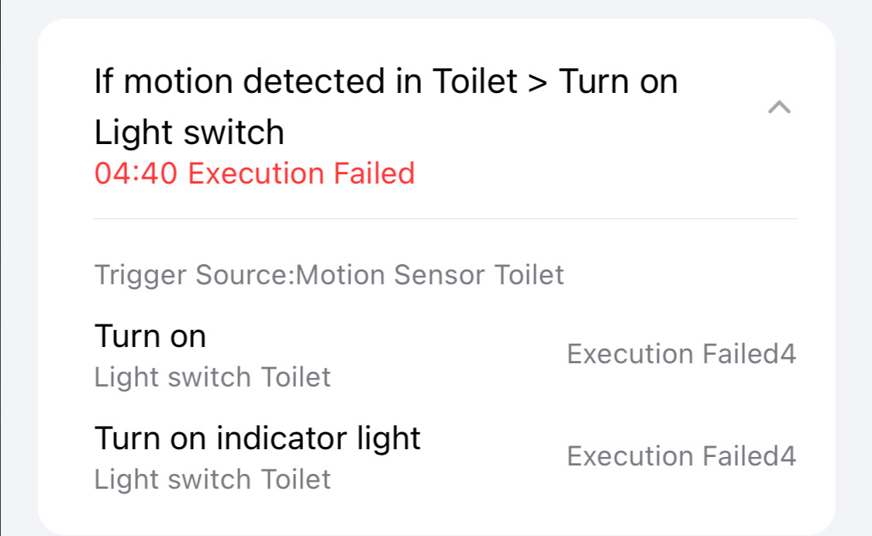Click the ">" arrow symbol in the title
The height and width of the screenshot is (536, 872).
537,81
